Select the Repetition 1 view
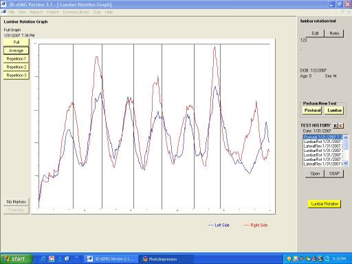This screenshot has height=264, width=352. (16, 58)
